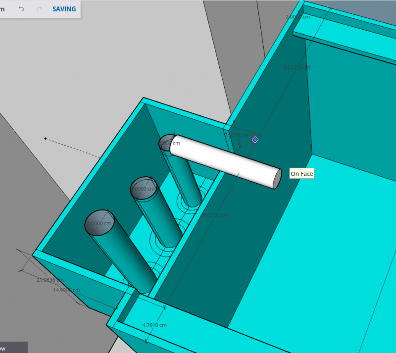Click the greyed-out Redo arrow icon
396x353 pixels.
pyautogui.click(x=39, y=9)
